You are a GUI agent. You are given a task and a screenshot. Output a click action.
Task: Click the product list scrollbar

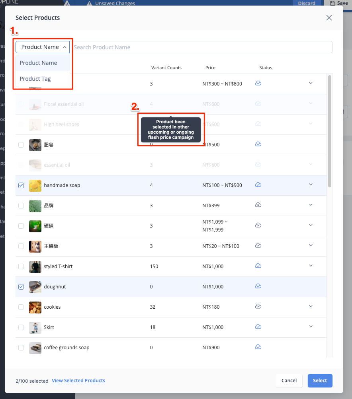point(330,131)
